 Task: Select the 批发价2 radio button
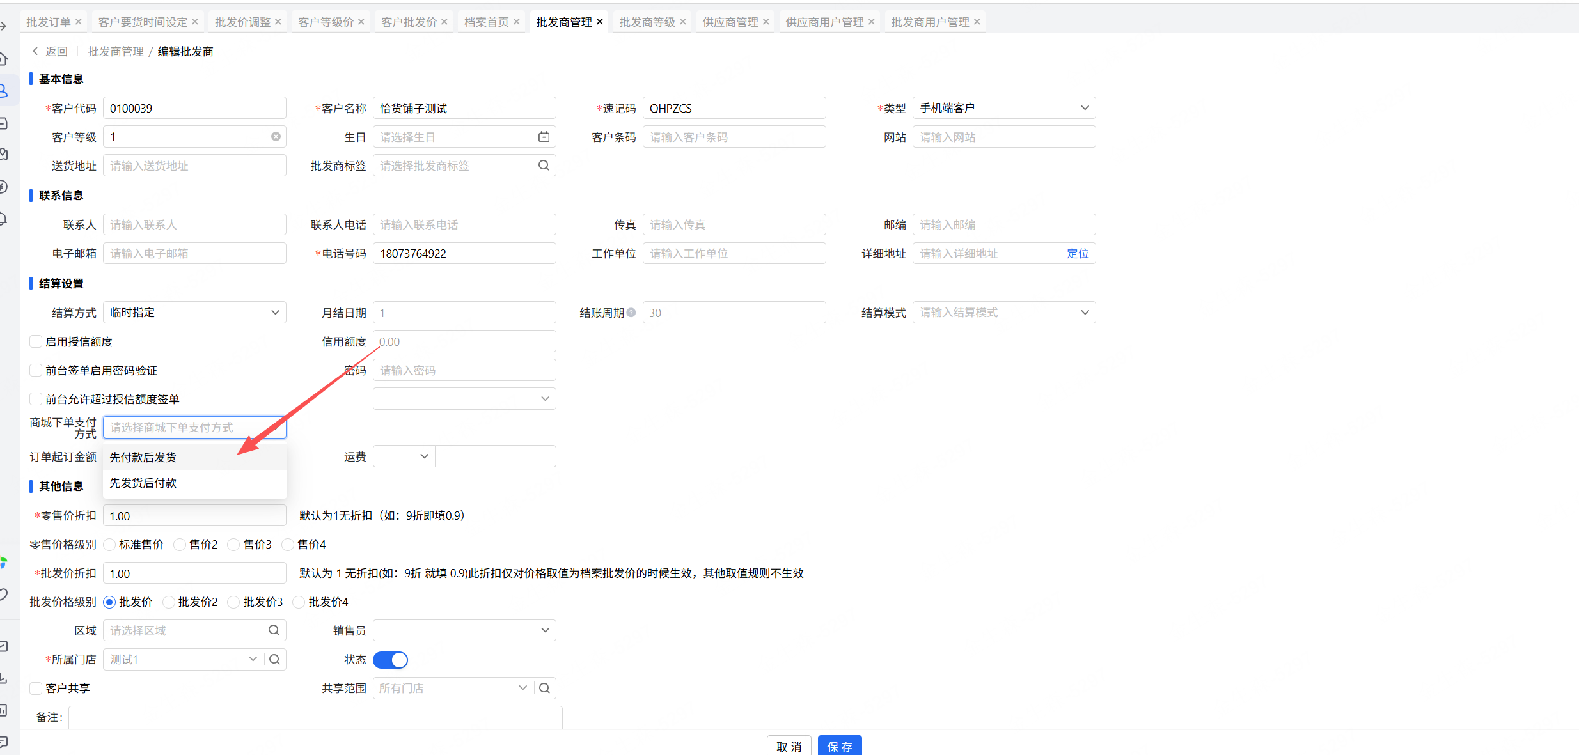point(169,602)
